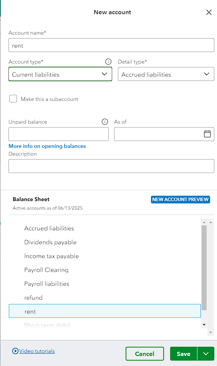
Task: Enable Make this a subaccount checkbox
Action: pyautogui.click(x=13, y=99)
